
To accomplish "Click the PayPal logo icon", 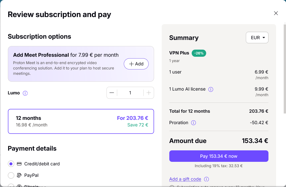I will [x=19, y=175].
